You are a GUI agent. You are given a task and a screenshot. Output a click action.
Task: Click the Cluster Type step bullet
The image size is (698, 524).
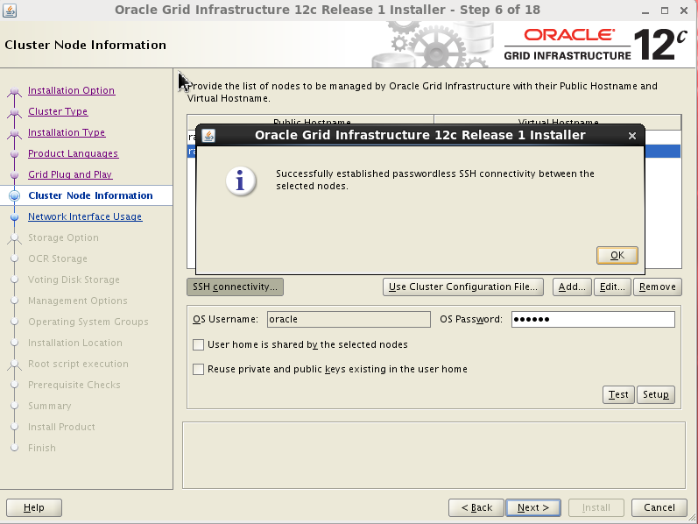pyautogui.click(x=14, y=112)
